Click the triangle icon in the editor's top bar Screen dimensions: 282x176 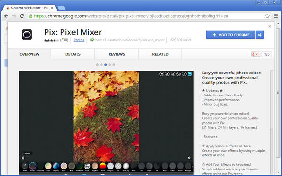pyautogui.click(x=167, y=74)
